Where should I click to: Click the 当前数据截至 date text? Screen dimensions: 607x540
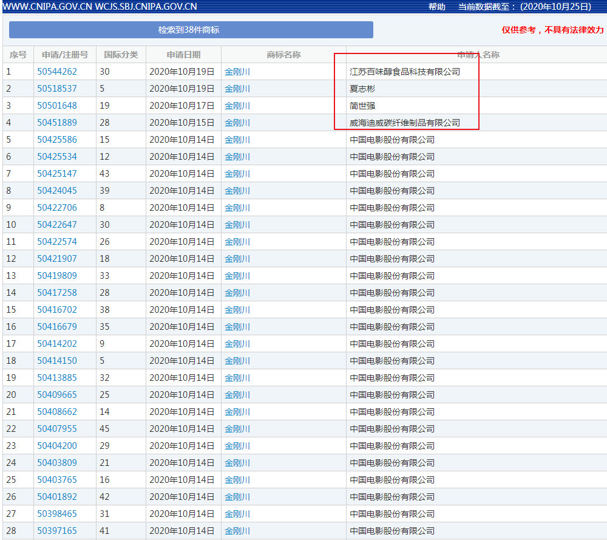coord(525,7)
